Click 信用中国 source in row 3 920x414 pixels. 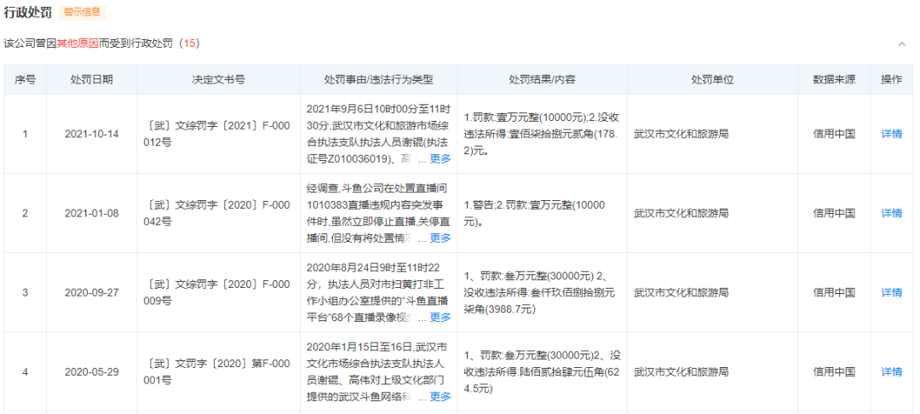point(834,292)
